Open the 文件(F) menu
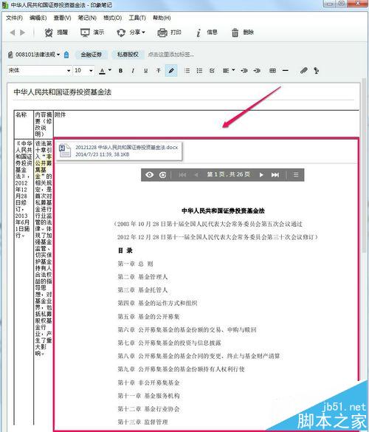This screenshot has height=432, width=369. (x=14, y=18)
